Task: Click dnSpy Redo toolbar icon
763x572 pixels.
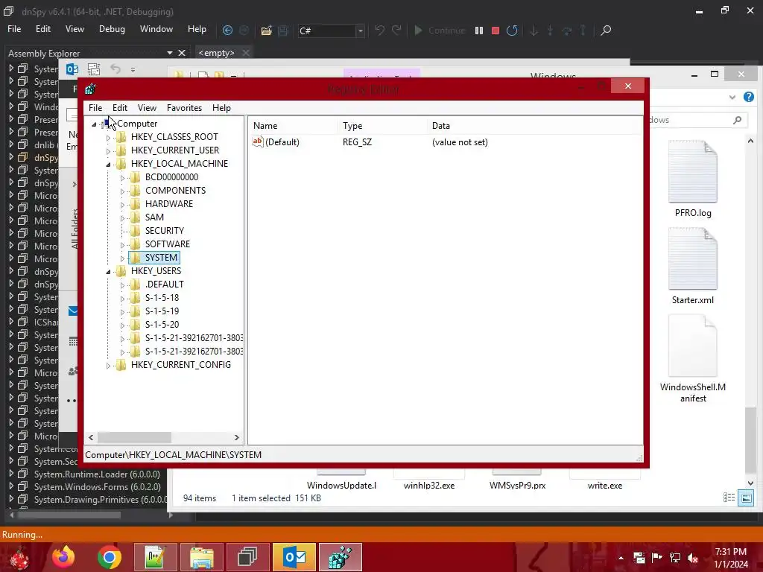Action: [396, 30]
